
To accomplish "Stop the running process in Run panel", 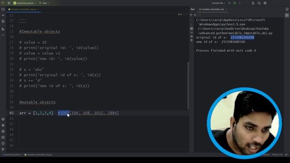I will pyautogui.click(x=195, y=15).
